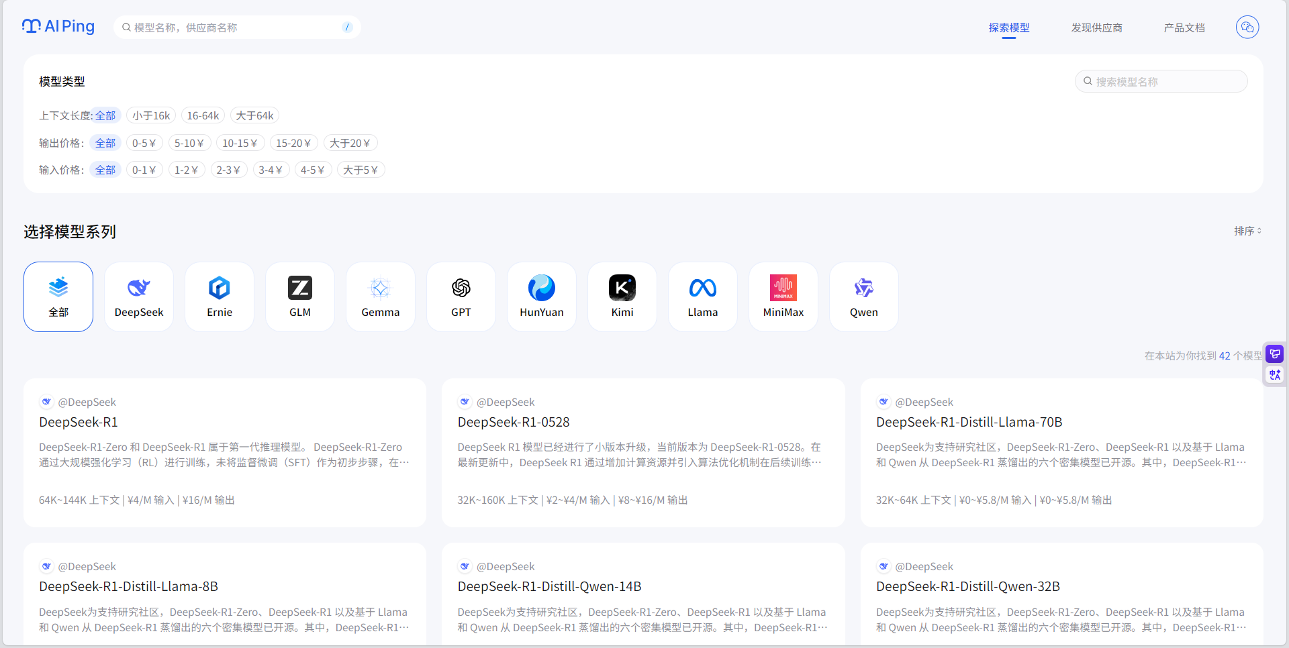Viewport: 1289px width, 648px height.
Task: Click '32K~160K 上下文' pricing line
Action: [x=573, y=500]
